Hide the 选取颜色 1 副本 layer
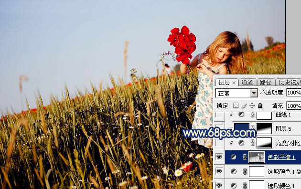The image size is (301, 189). (x=219, y=171)
